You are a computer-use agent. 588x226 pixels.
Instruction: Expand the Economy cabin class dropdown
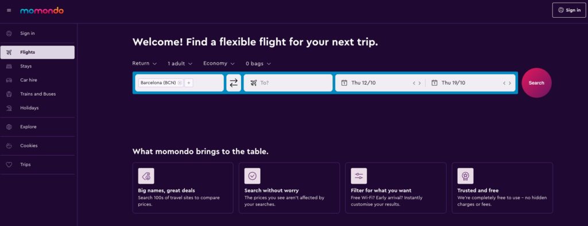219,64
